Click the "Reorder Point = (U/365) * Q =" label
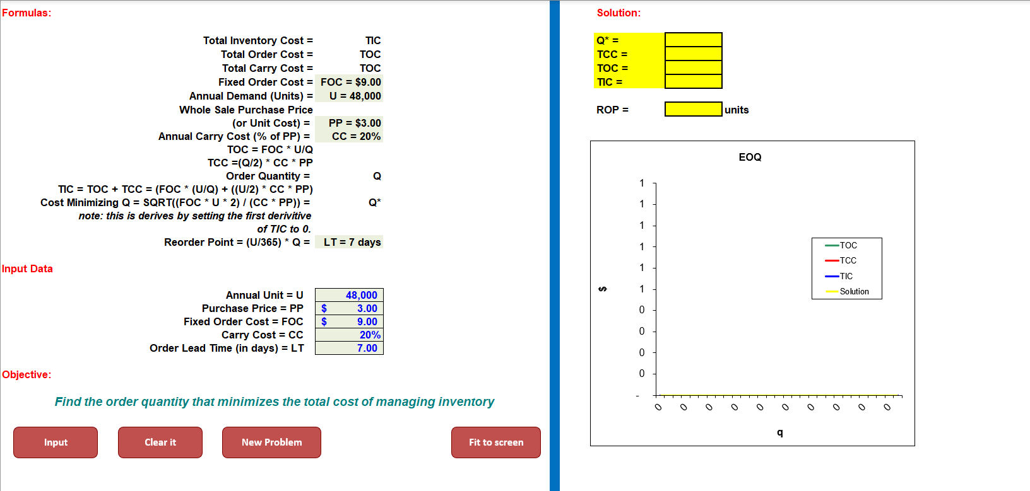Viewport: 1030px width, 491px height. tap(237, 242)
